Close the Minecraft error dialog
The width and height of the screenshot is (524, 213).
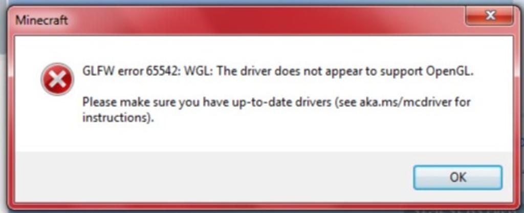click(489, 16)
